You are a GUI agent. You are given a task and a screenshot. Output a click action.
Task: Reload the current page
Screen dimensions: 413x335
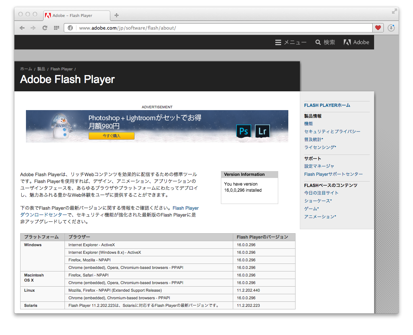[45, 28]
